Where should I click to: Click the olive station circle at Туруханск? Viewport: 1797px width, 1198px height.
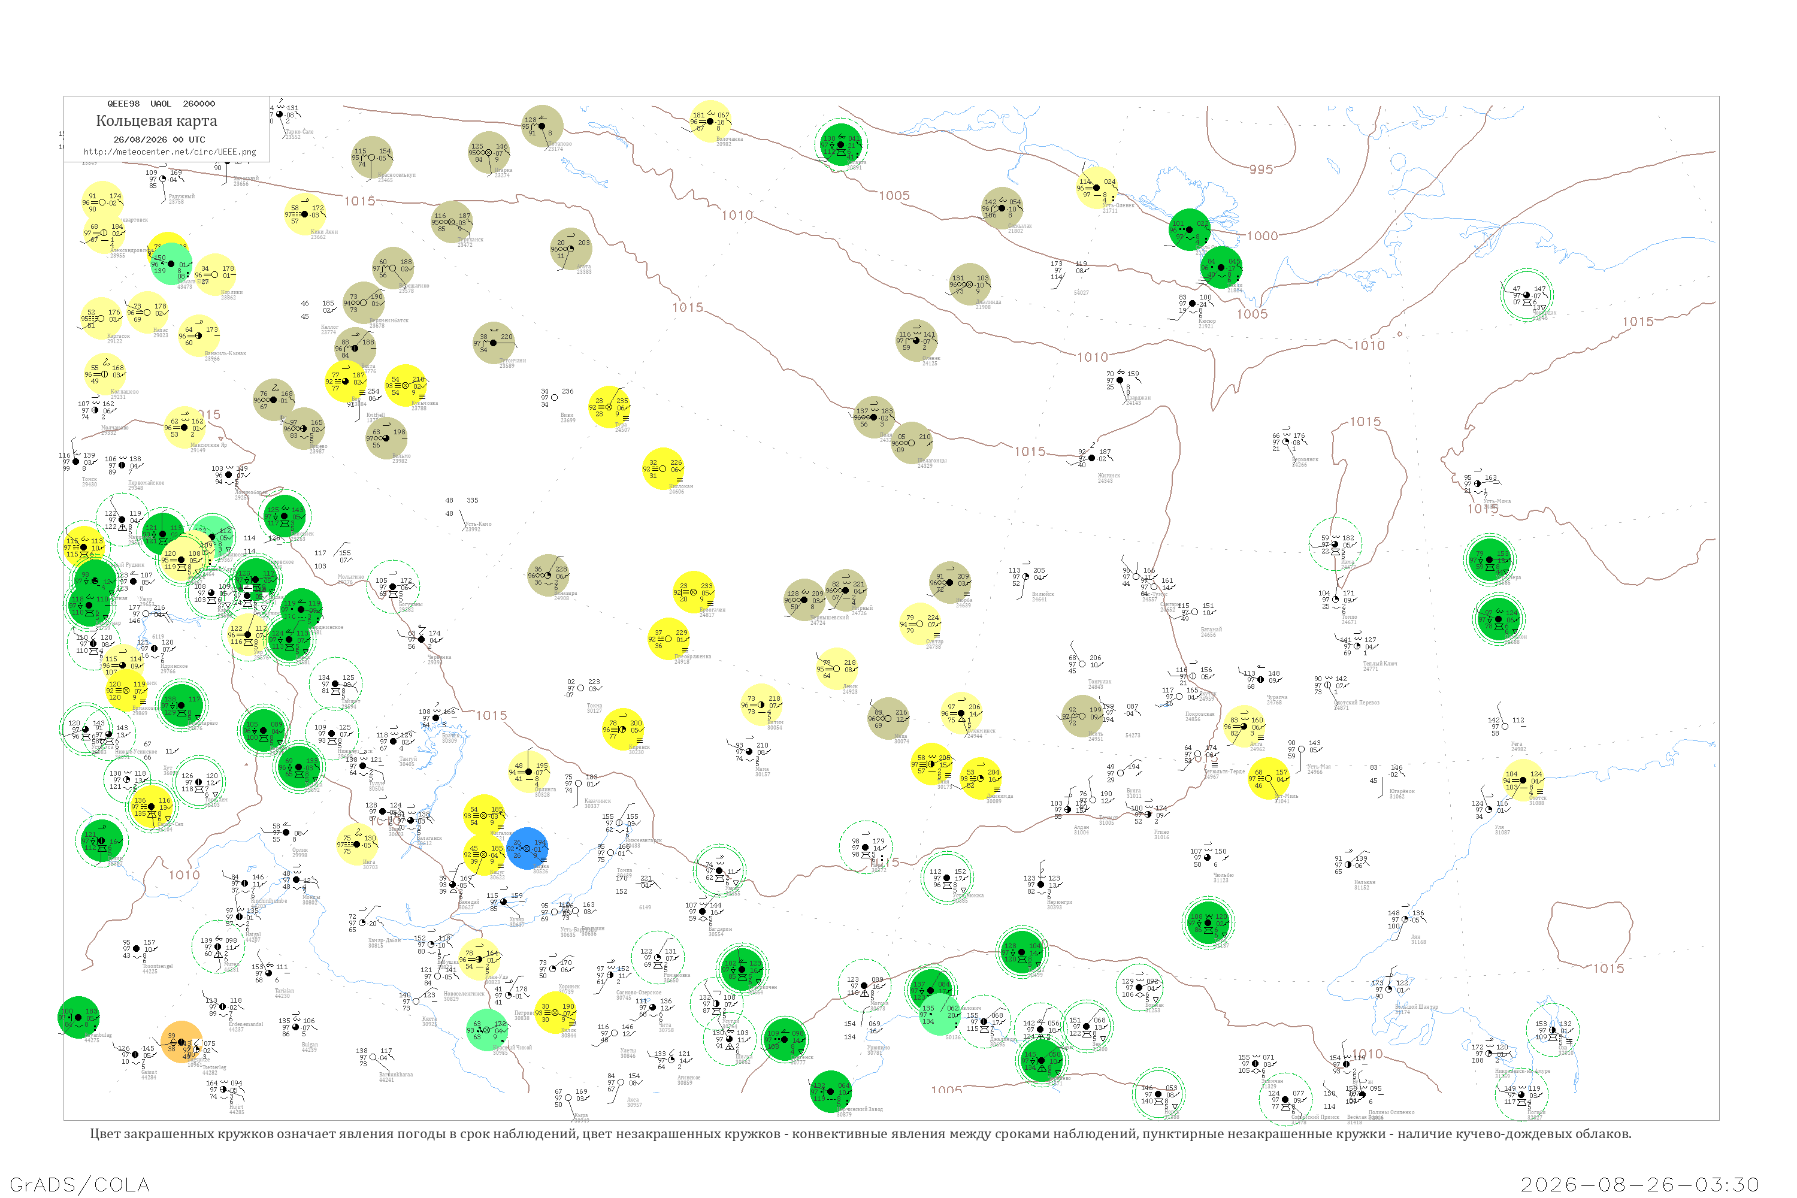(x=452, y=222)
